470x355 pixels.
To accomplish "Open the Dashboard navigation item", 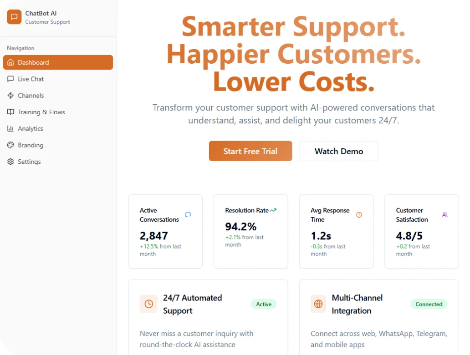I will pos(58,62).
